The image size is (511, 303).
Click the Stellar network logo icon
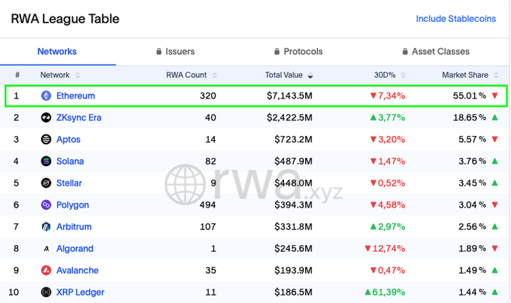click(46, 183)
